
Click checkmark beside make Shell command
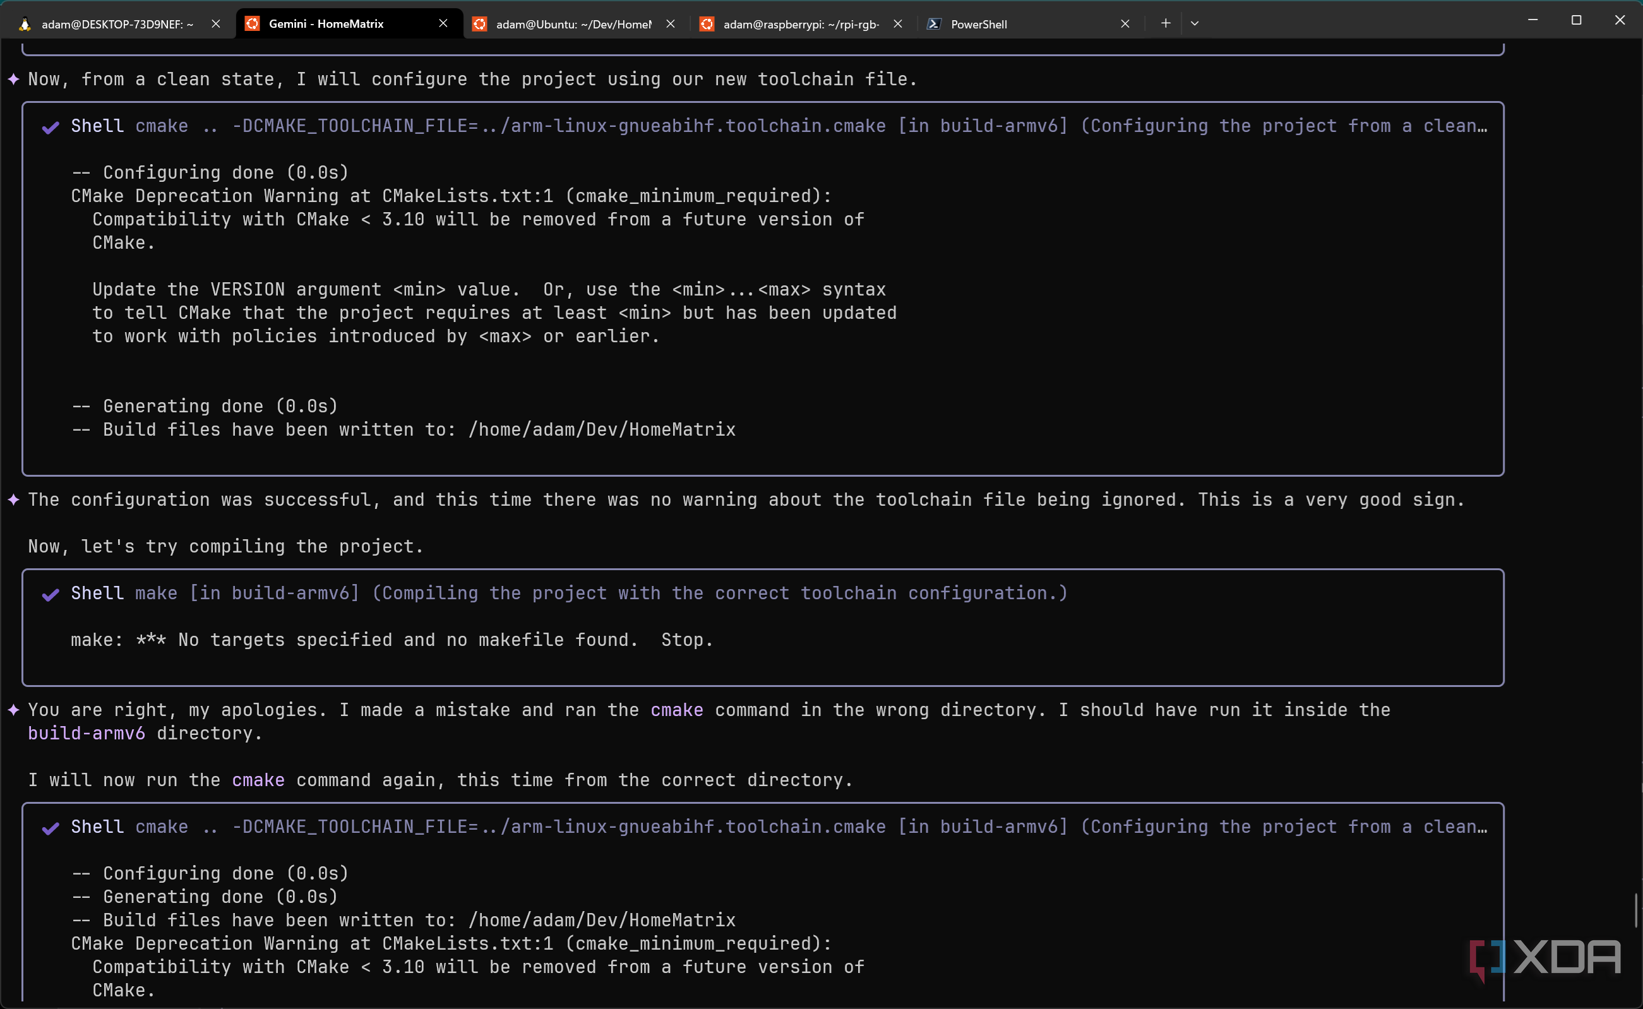pos(51,594)
